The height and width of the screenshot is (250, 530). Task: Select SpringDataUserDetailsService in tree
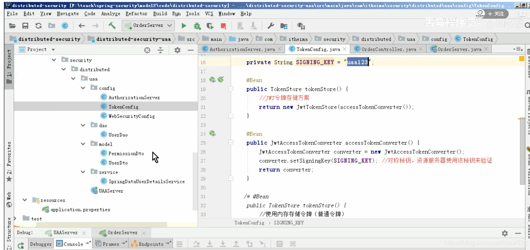click(147, 182)
